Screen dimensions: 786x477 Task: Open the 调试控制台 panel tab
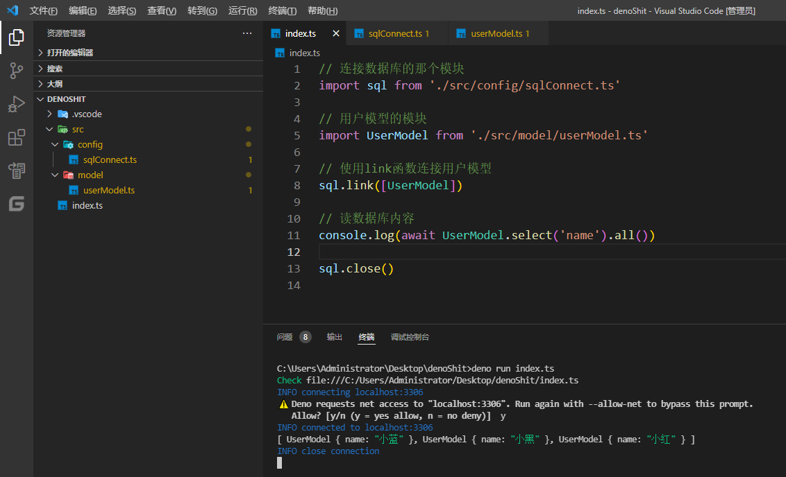410,338
